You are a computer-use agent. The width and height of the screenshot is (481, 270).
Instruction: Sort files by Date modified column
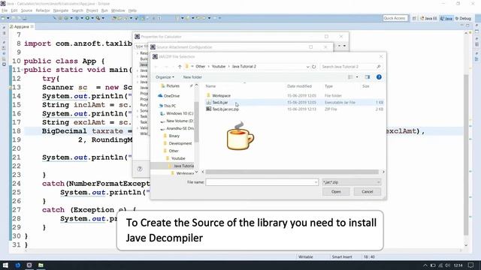pos(299,86)
